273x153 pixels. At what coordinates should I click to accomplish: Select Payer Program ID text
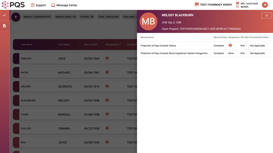click(201, 29)
